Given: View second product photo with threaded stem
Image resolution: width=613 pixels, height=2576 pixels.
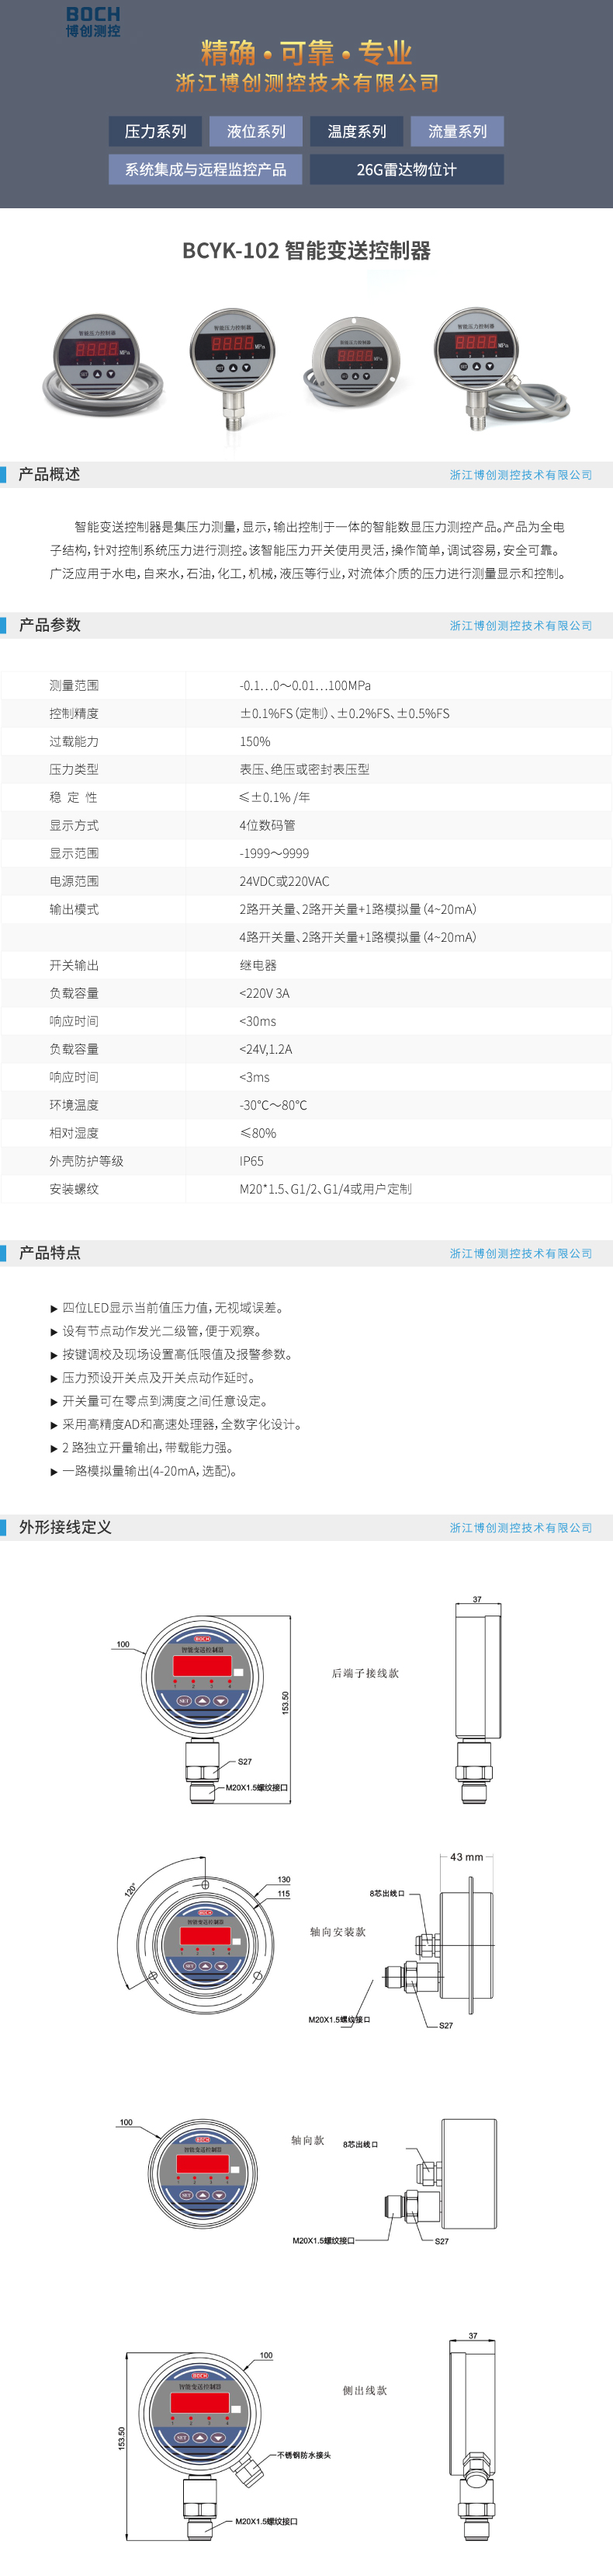Looking at the screenshot, I should point(233,369).
